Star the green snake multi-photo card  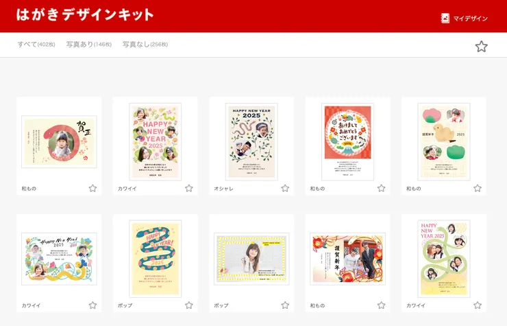478,305
